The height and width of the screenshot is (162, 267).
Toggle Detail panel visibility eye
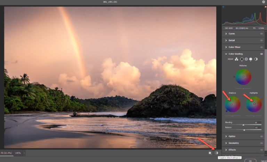[x=261, y=40]
